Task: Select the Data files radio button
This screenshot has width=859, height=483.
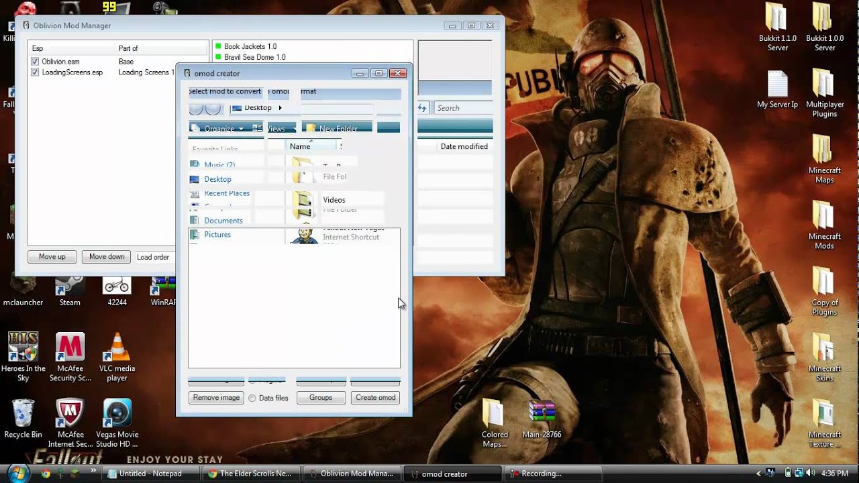Action: (x=252, y=398)
